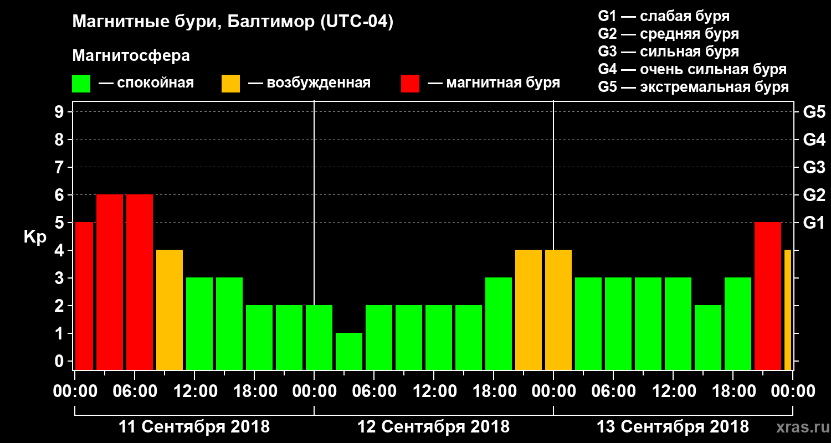The width and height of the screenshot is (831, 443).
Task: Click the "0" value on the Kp axis
Action: (60, 361)
